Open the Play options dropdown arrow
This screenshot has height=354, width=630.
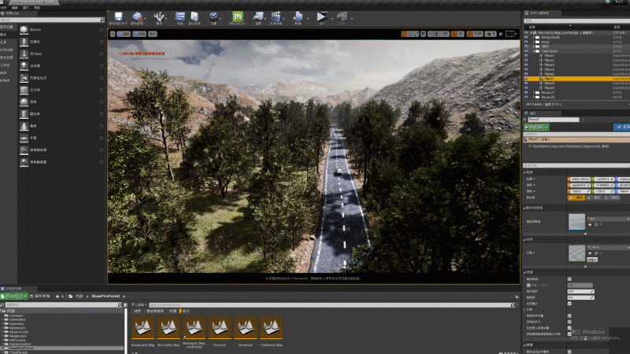[332, 18]
